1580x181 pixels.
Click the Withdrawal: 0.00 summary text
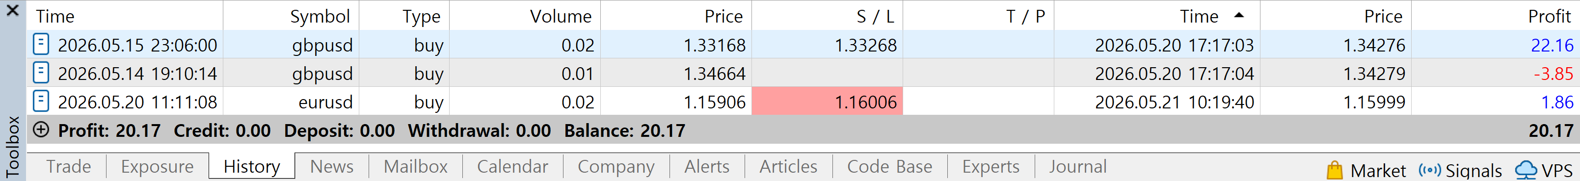pyautogui.click(x=479, y=130)
